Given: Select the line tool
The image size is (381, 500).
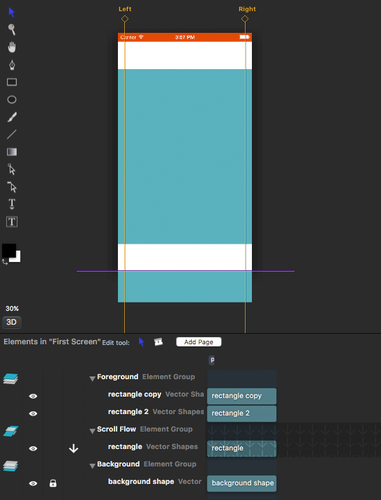Looking at the screenshot, I should click(x=12, y=135).
